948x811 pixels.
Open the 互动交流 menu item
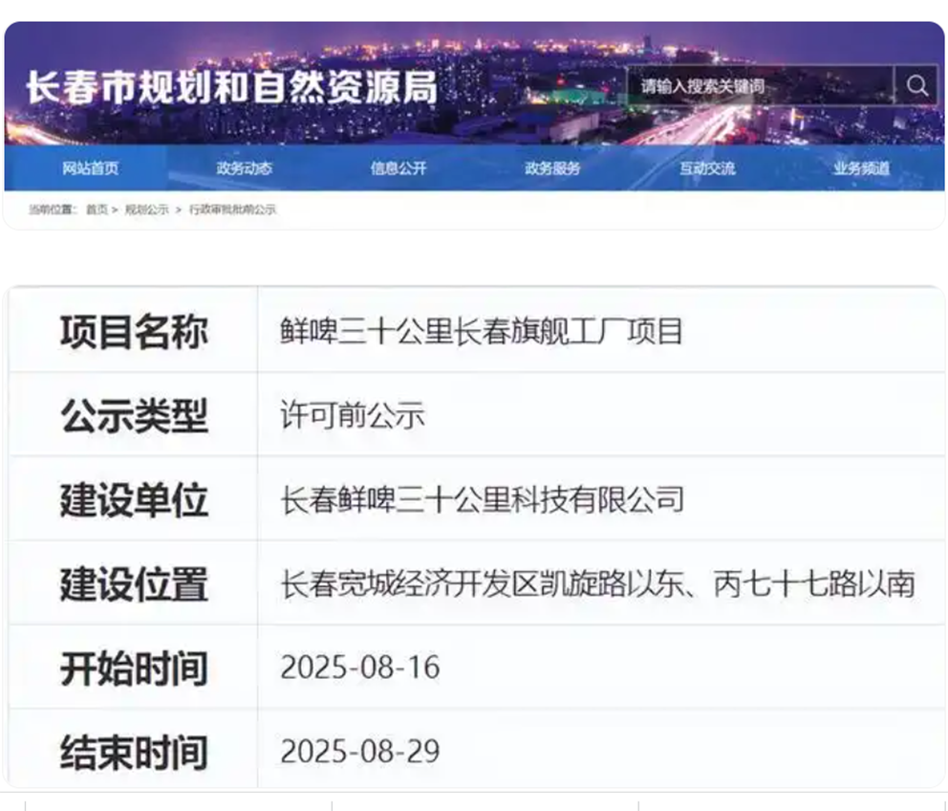[x=707, y=168]
